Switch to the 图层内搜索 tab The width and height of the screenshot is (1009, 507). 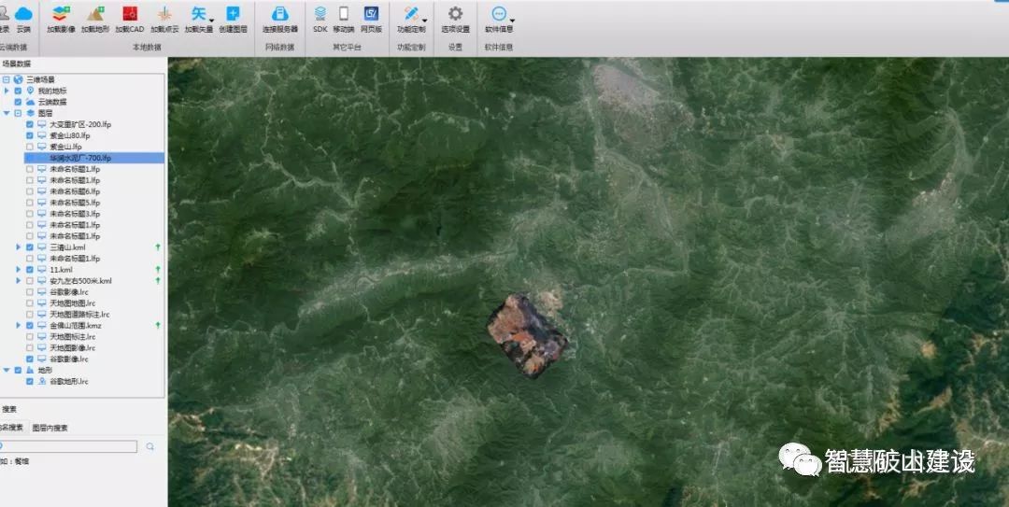pyautogui.click(x=50, y=428)
